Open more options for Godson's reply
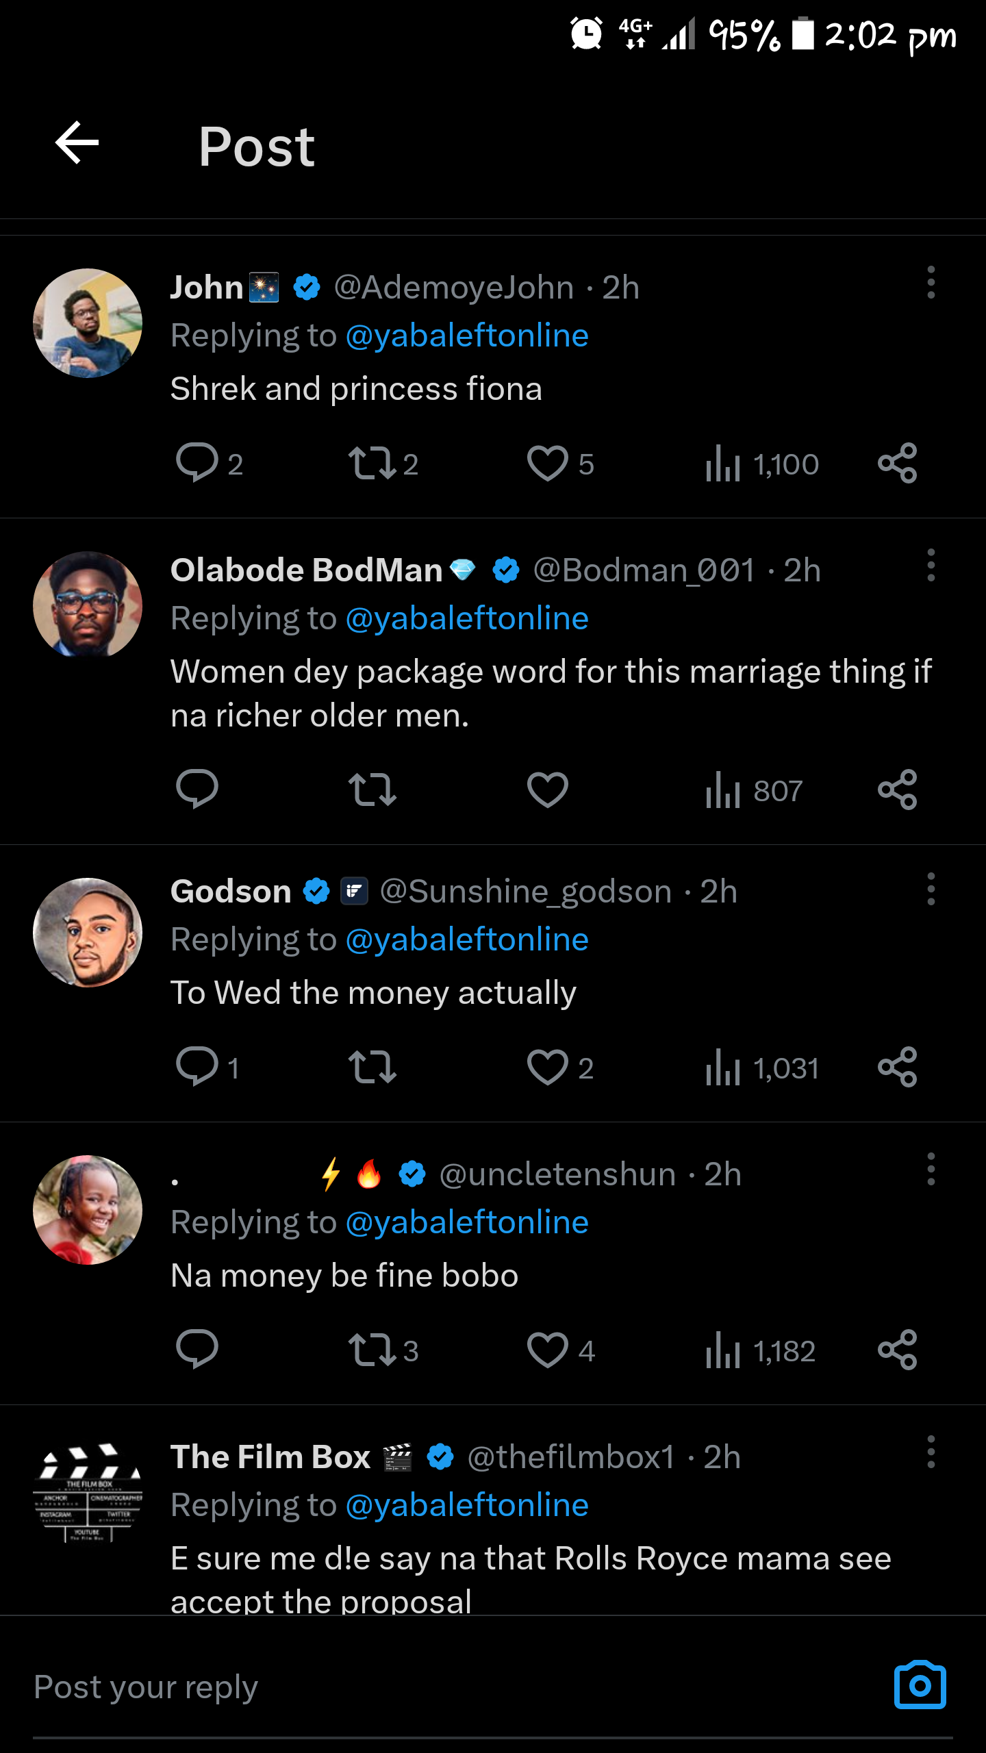Screen dimensions: 986x1753 [x=931, y=890]
